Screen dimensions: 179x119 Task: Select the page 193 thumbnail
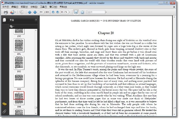tap(19, 81)
